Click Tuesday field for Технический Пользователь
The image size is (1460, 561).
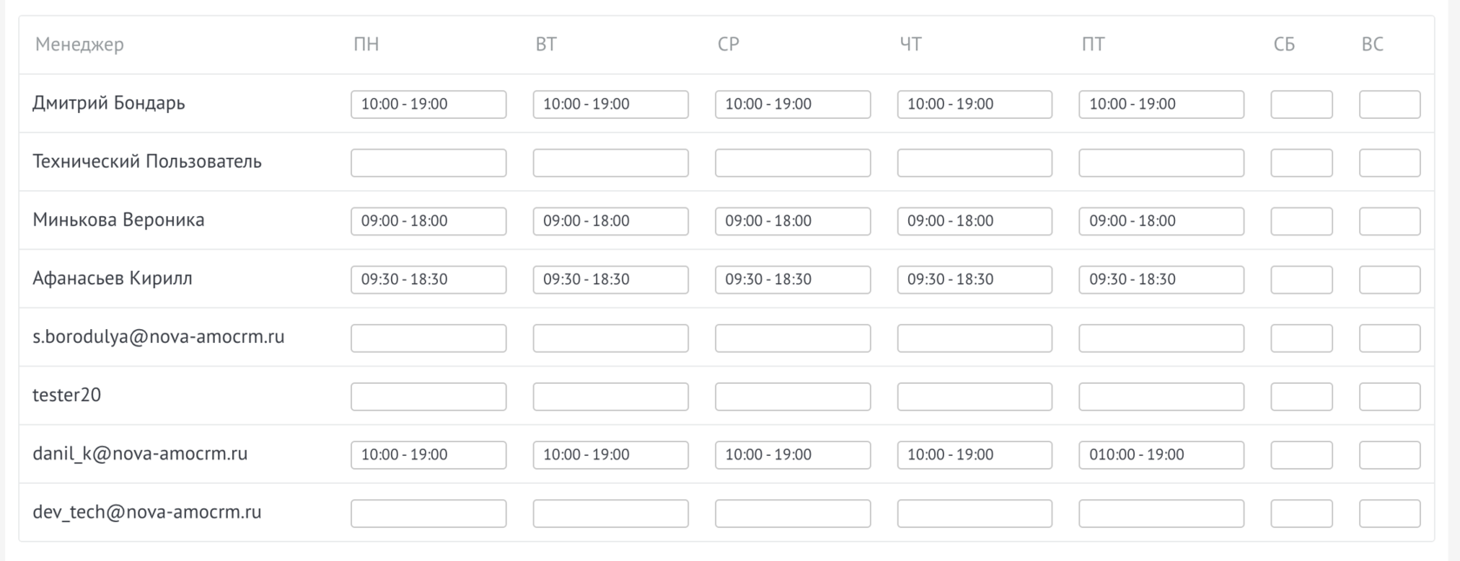[610, 162]
